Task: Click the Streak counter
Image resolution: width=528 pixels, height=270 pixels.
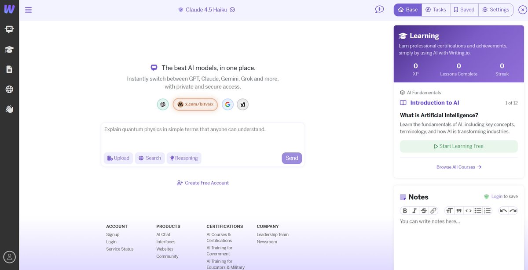Action: click(502, 69)
